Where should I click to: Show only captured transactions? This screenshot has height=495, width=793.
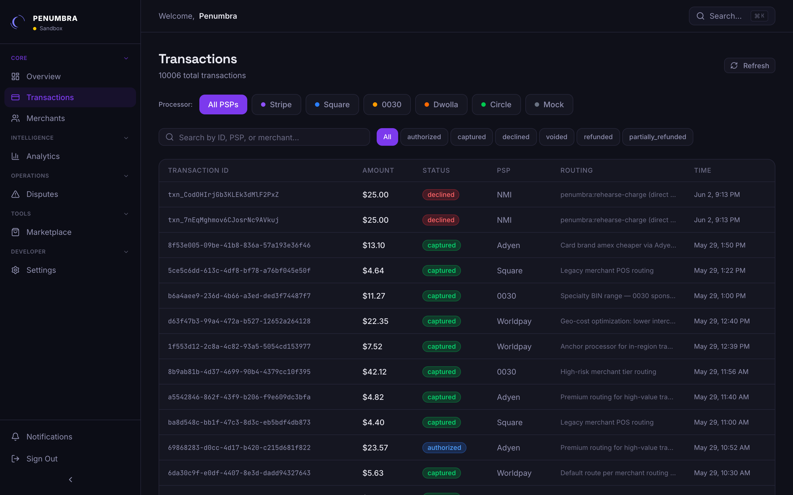[472, 137]
